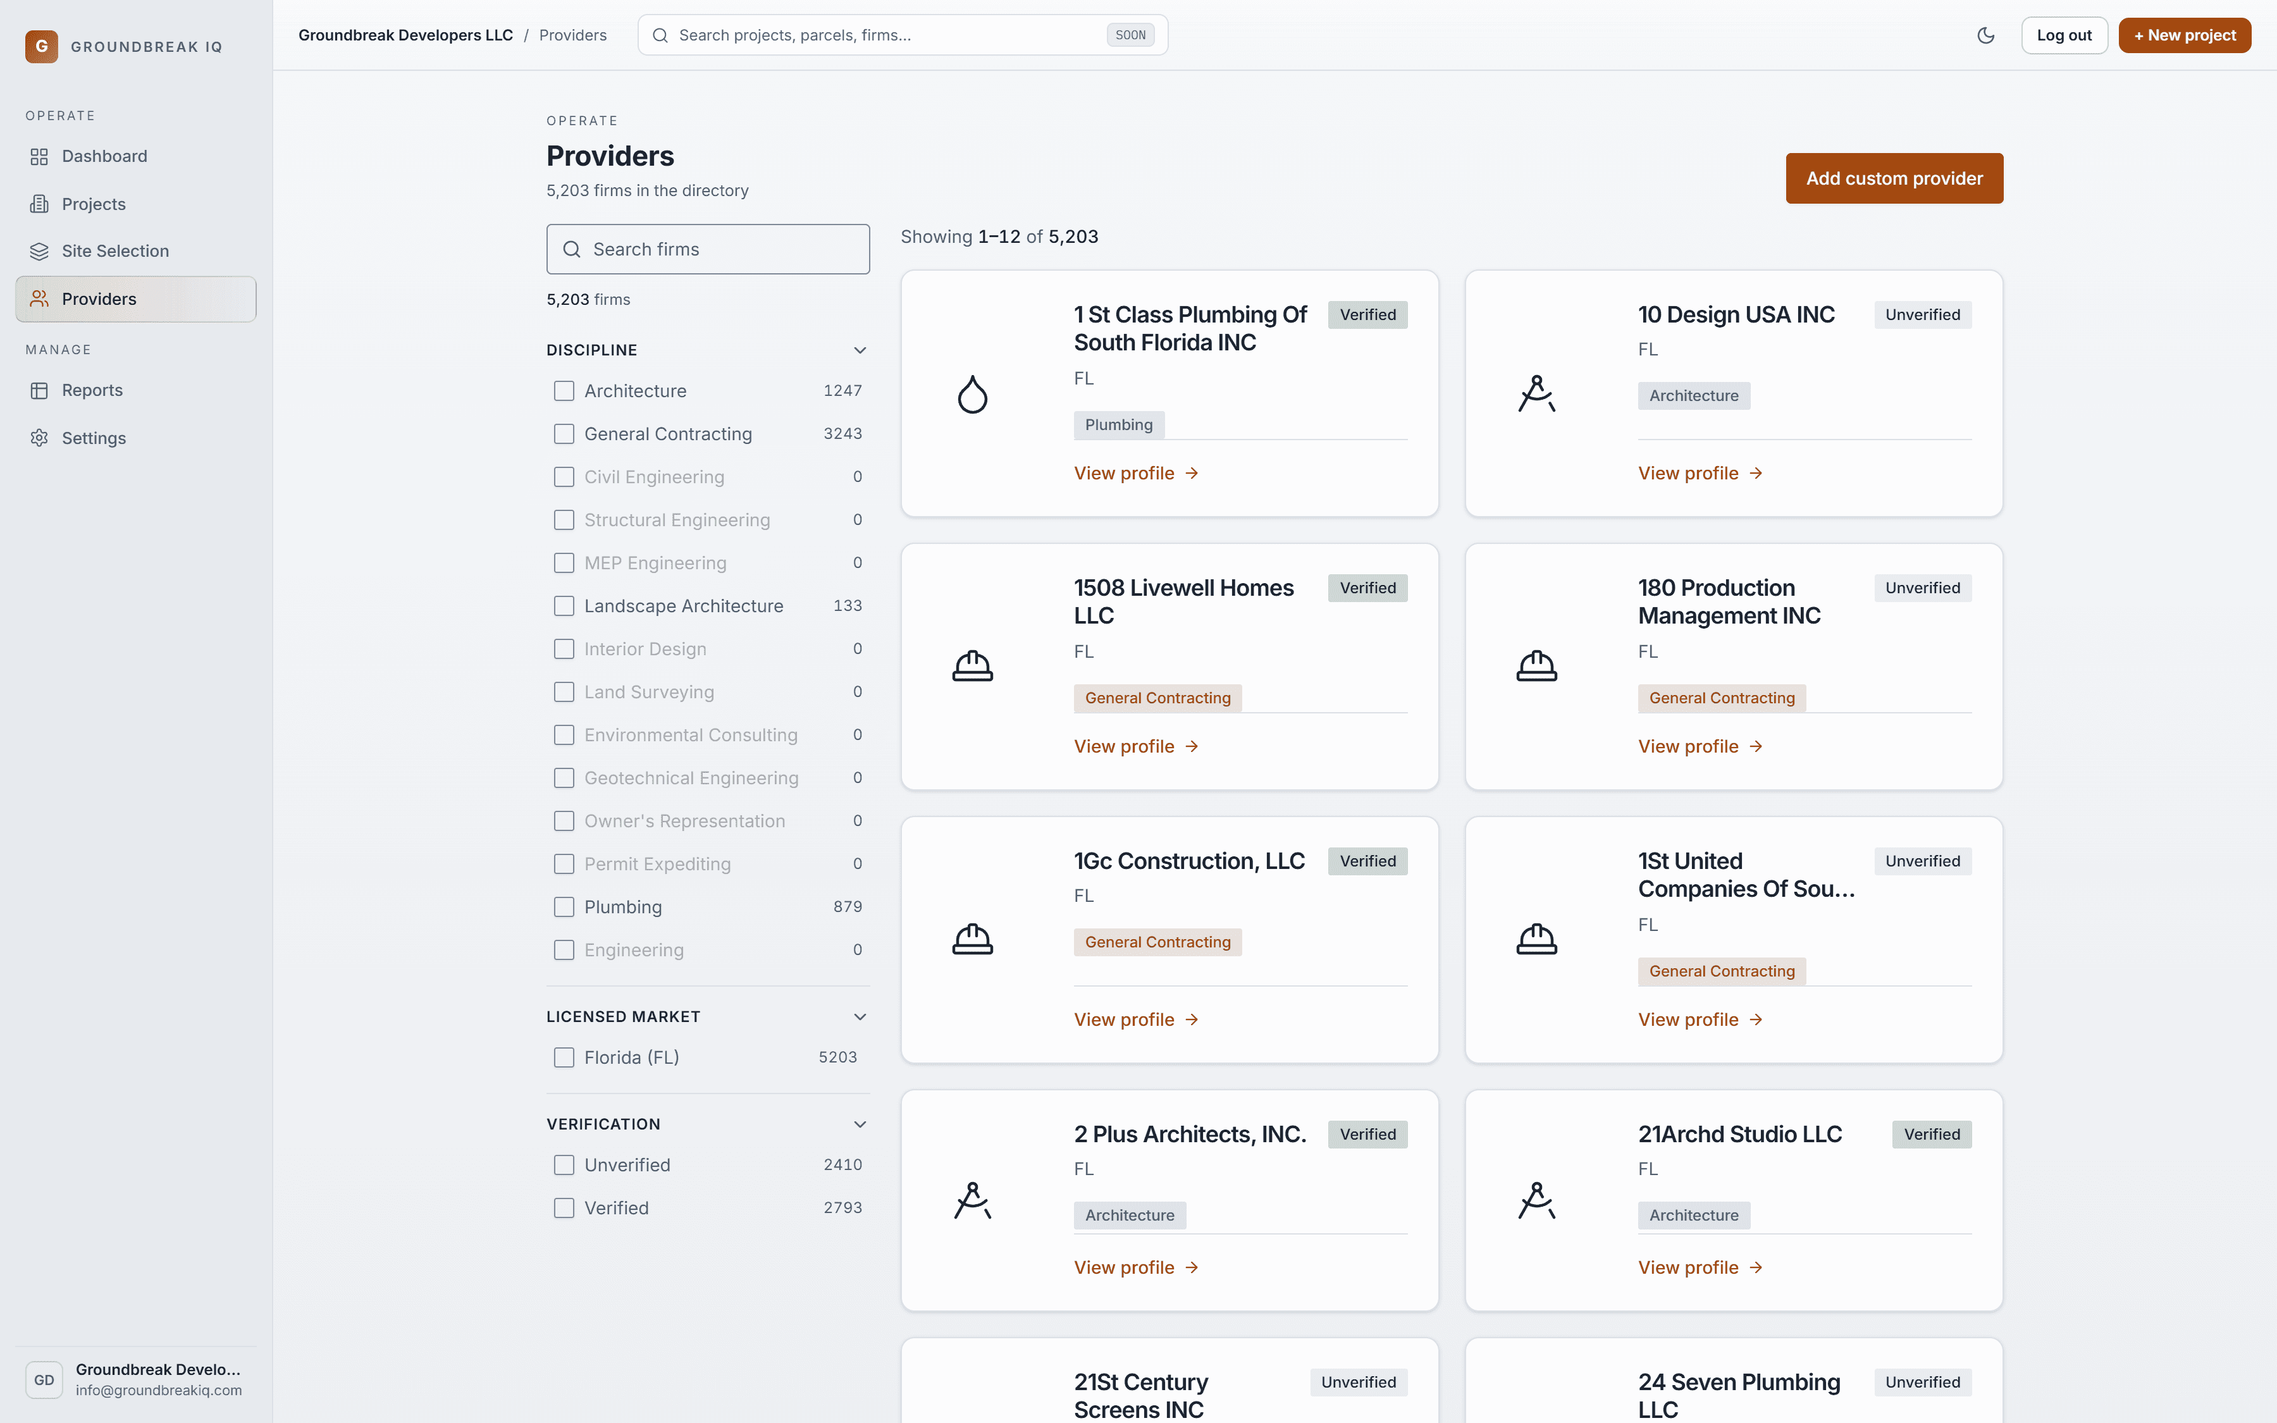Click the Providers breadcrumb text
The width and height of the screenshot is (2277, 1423).
(x=572, y=36)
